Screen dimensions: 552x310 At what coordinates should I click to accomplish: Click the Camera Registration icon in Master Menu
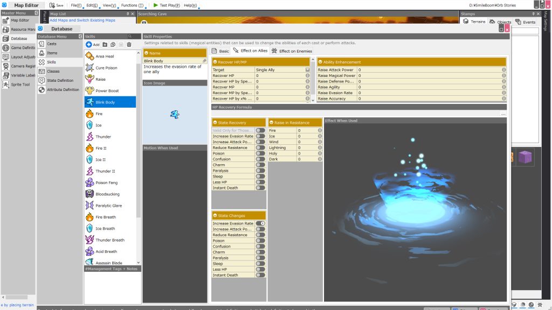pos(5,66)
